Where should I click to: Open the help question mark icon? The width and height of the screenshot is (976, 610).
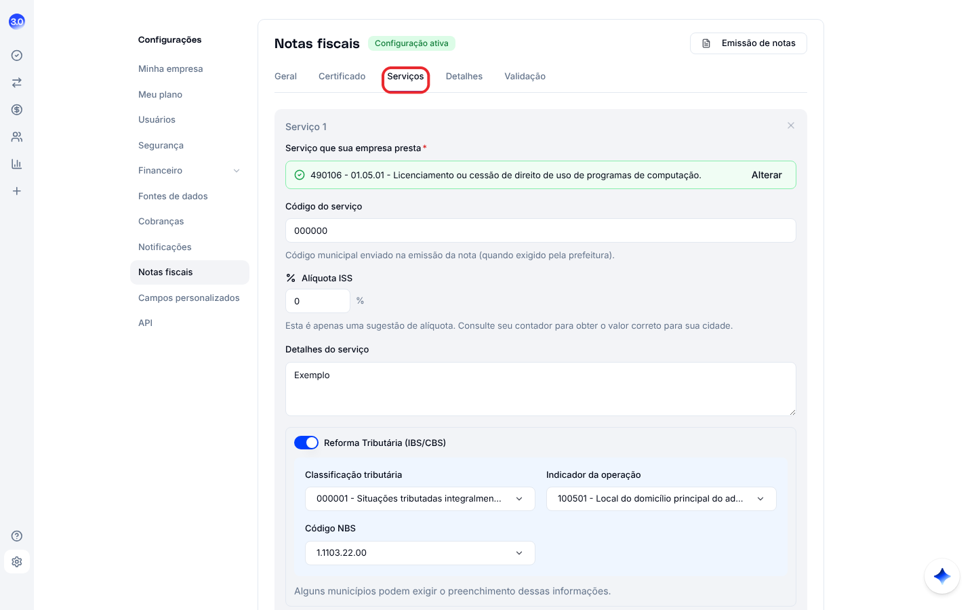pos(17,536)
